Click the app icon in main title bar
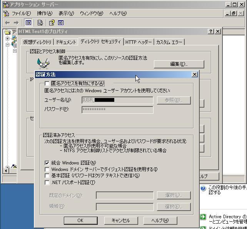This screenshot has width=247, height=229. (x=6, y=5)
